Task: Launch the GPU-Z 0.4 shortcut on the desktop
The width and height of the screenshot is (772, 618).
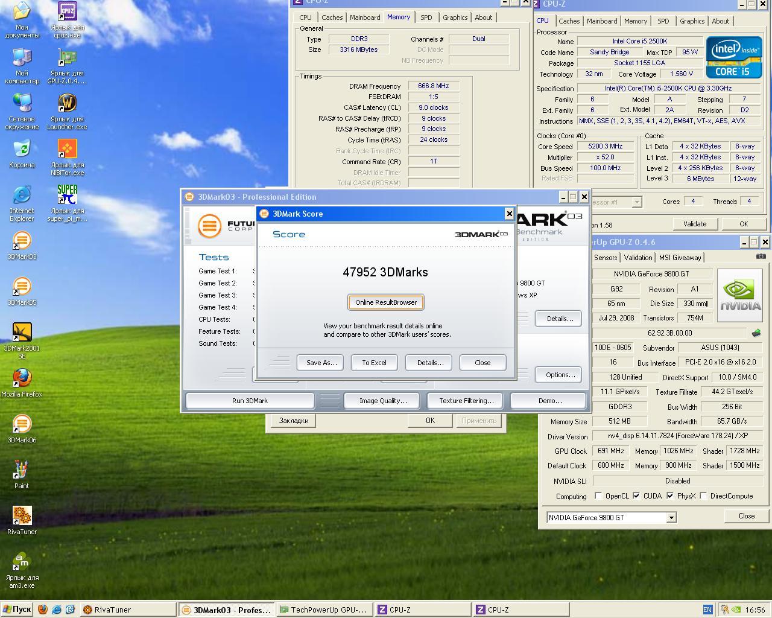Action: tap(68, 66)
